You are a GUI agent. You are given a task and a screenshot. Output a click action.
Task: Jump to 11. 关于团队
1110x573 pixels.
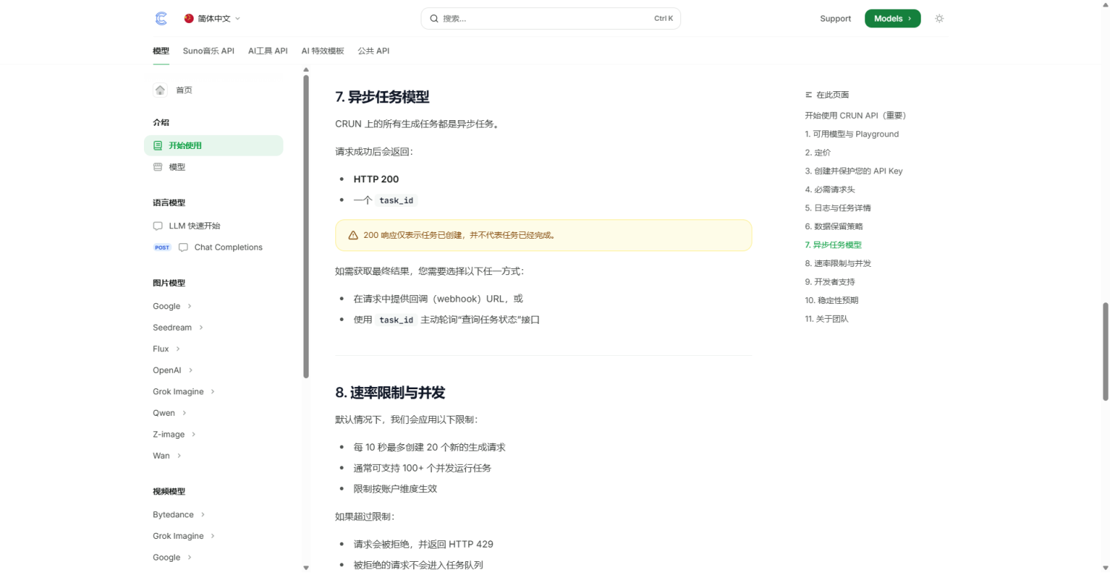[x=827, y=319]
